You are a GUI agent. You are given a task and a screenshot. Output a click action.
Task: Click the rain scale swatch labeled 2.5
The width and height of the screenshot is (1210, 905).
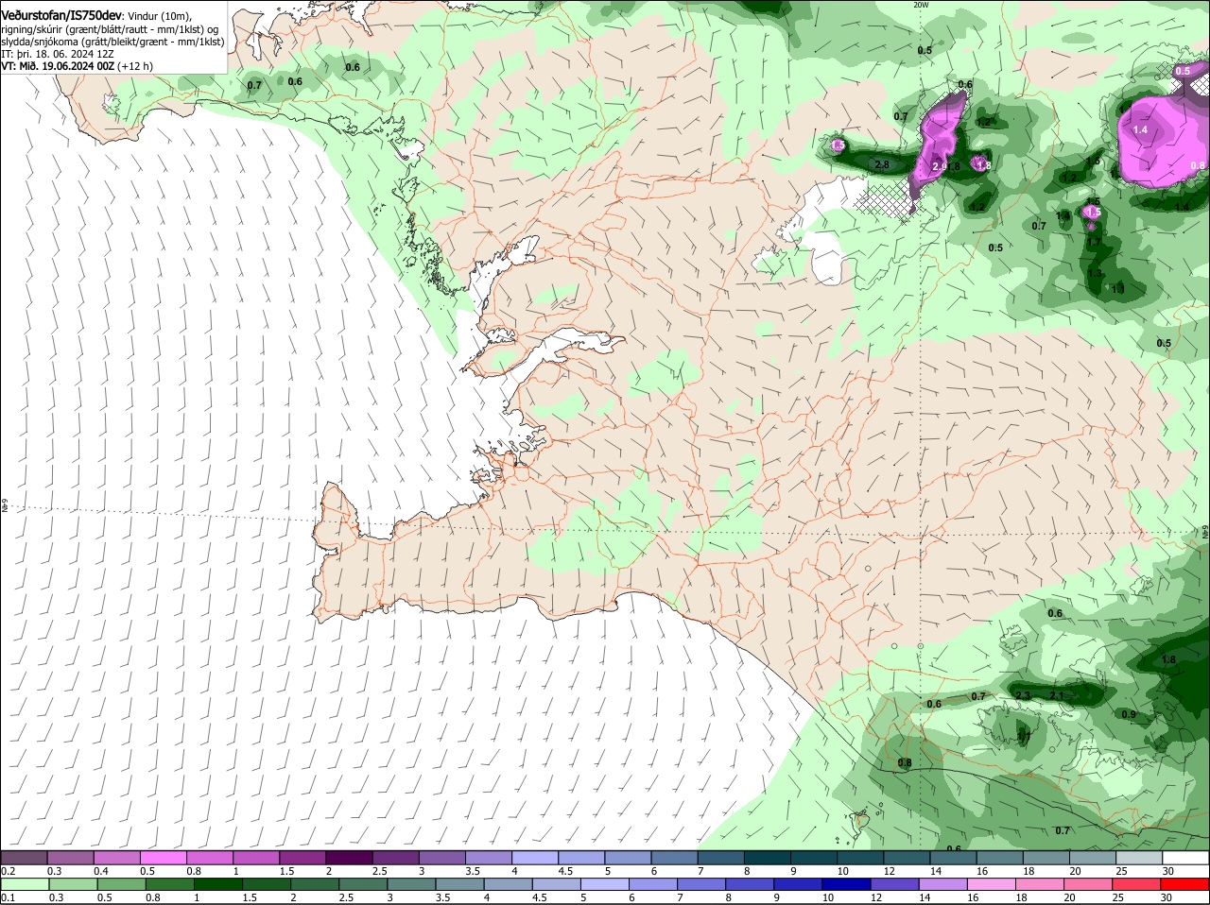pyautogui.click(x=364, y=884)
